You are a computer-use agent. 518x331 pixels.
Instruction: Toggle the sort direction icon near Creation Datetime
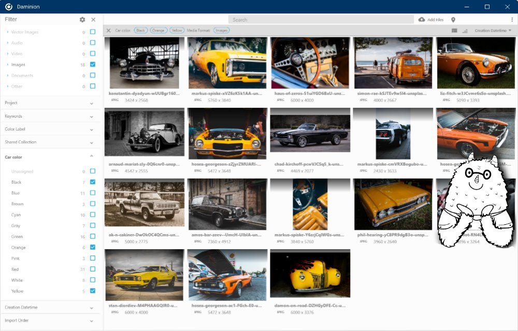tap(465, 31)
